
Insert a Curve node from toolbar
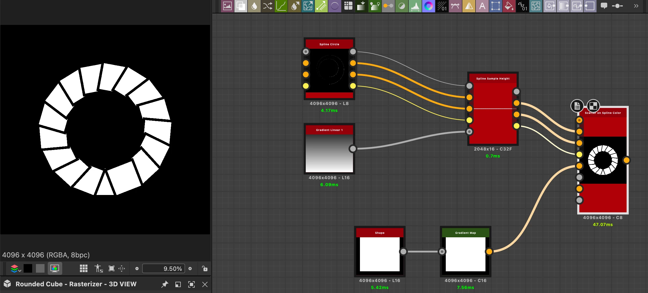281,6
